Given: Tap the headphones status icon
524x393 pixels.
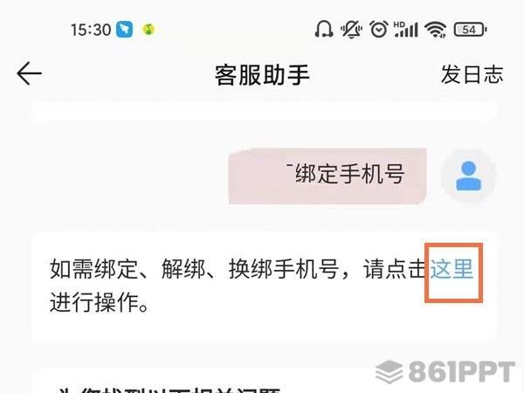Looking at the screenshot, I should 323,29.
